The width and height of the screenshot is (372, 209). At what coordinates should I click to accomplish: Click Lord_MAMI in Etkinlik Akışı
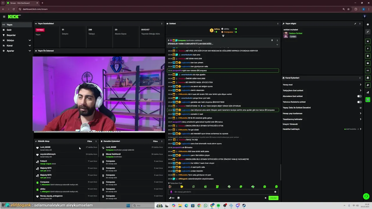tap(45, 147)
